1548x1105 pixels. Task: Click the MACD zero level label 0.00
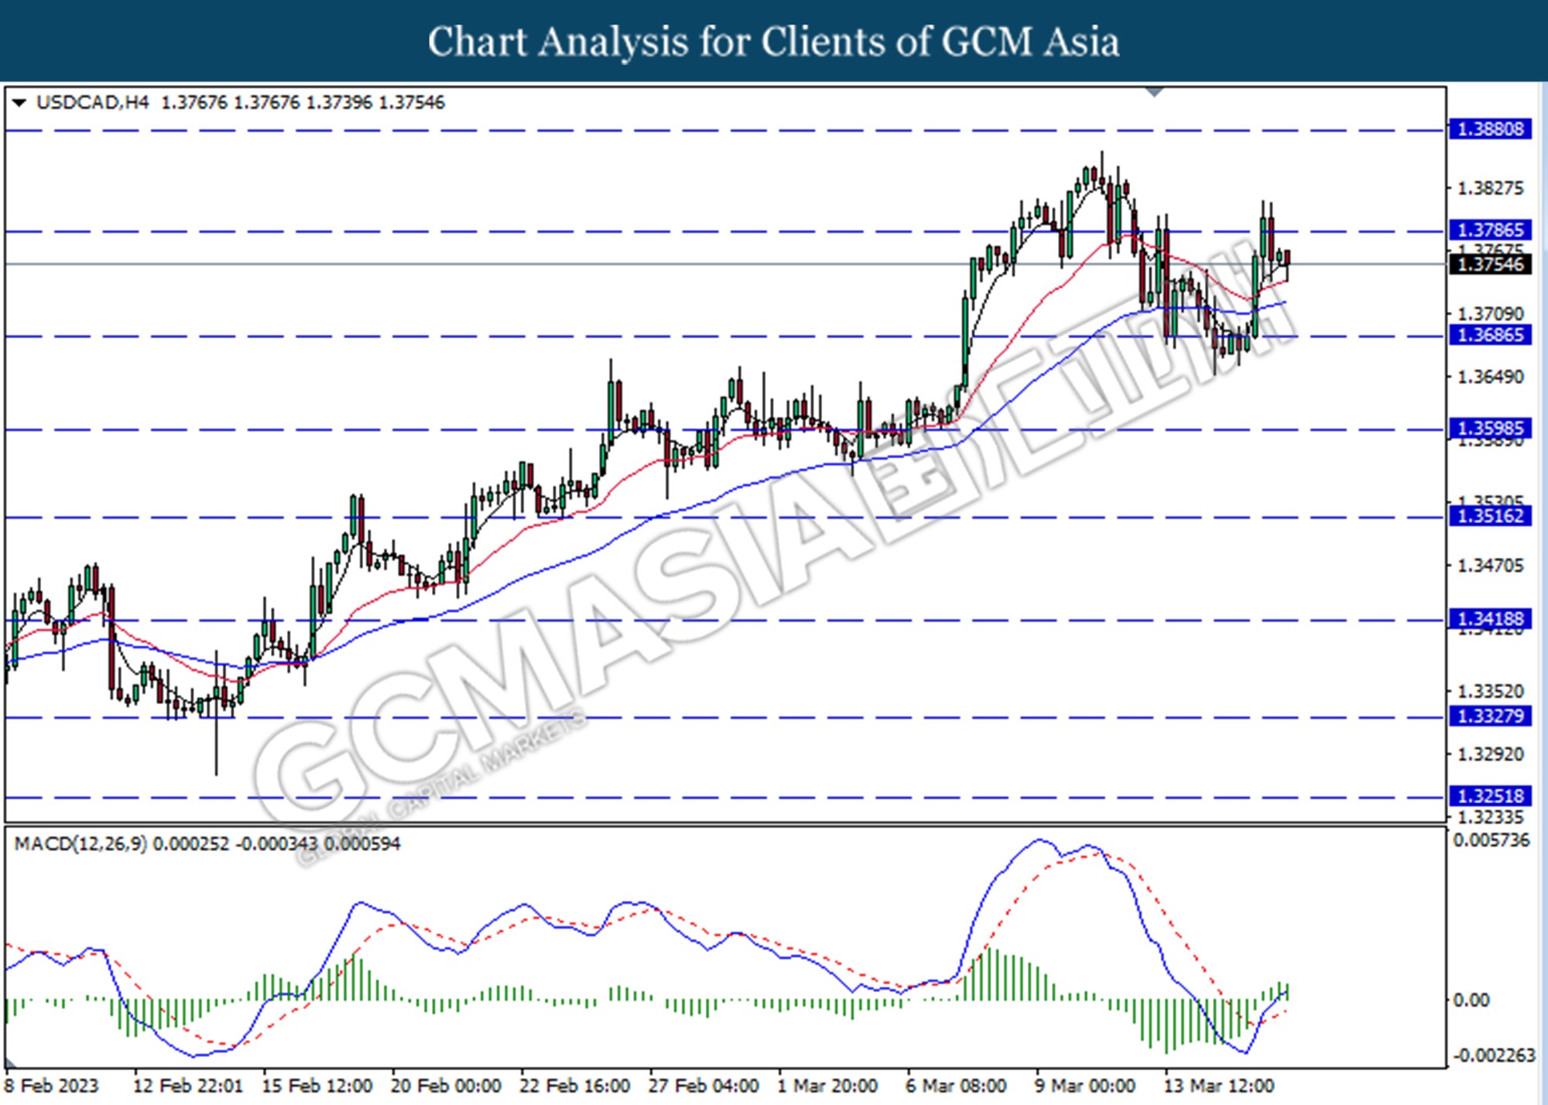(1471, 1001)
